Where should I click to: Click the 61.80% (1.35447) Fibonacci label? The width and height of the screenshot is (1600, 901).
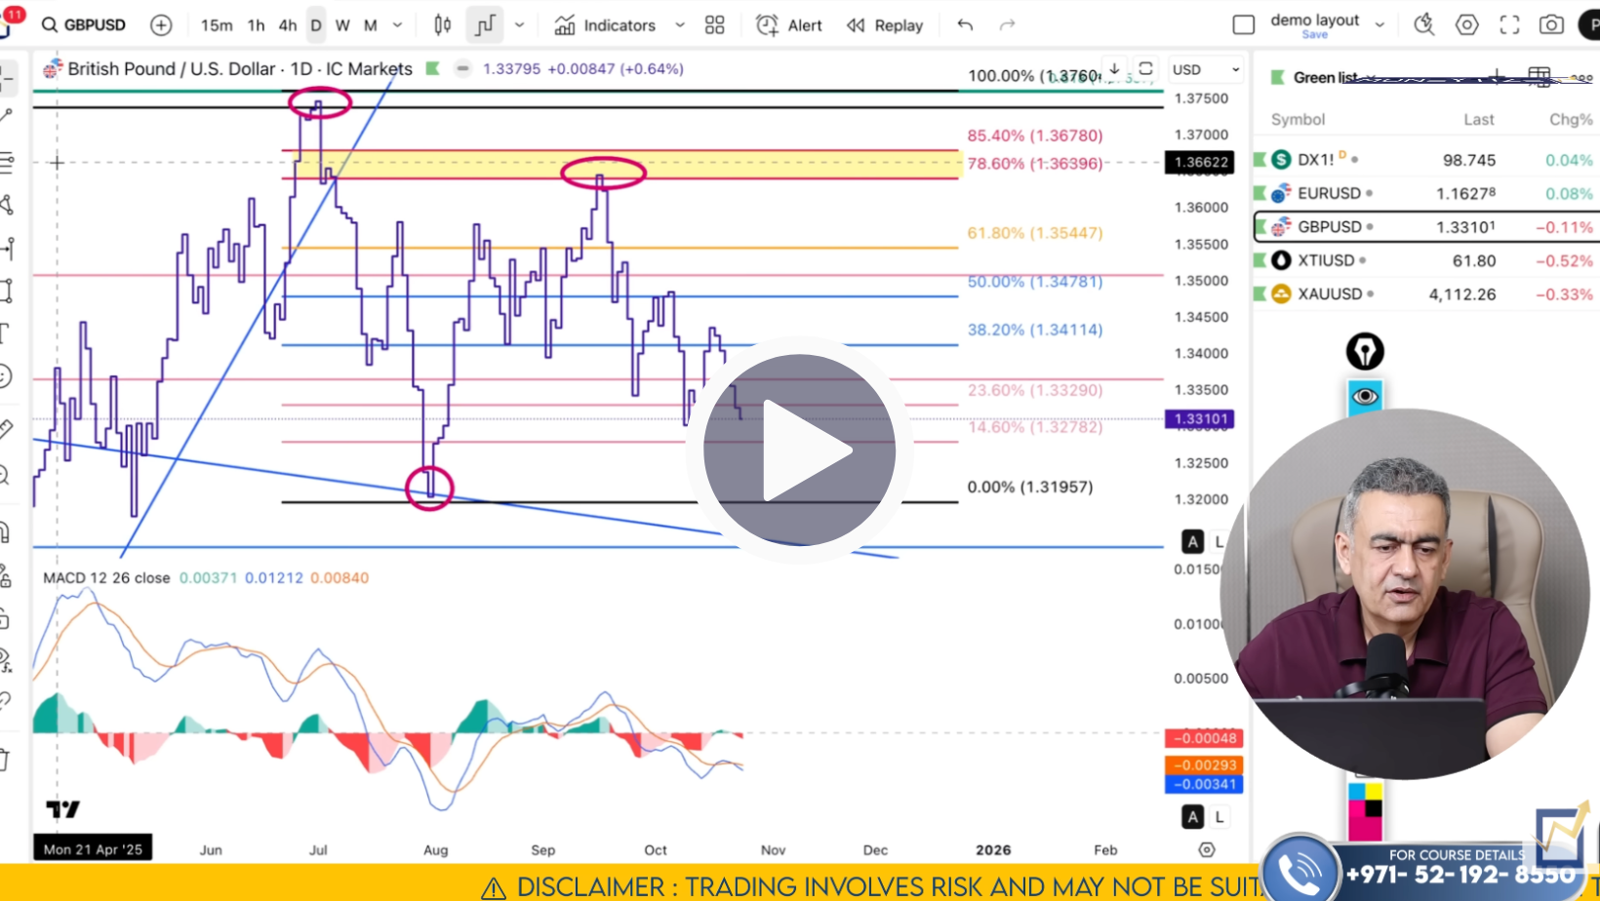[x=1035, y=233]
